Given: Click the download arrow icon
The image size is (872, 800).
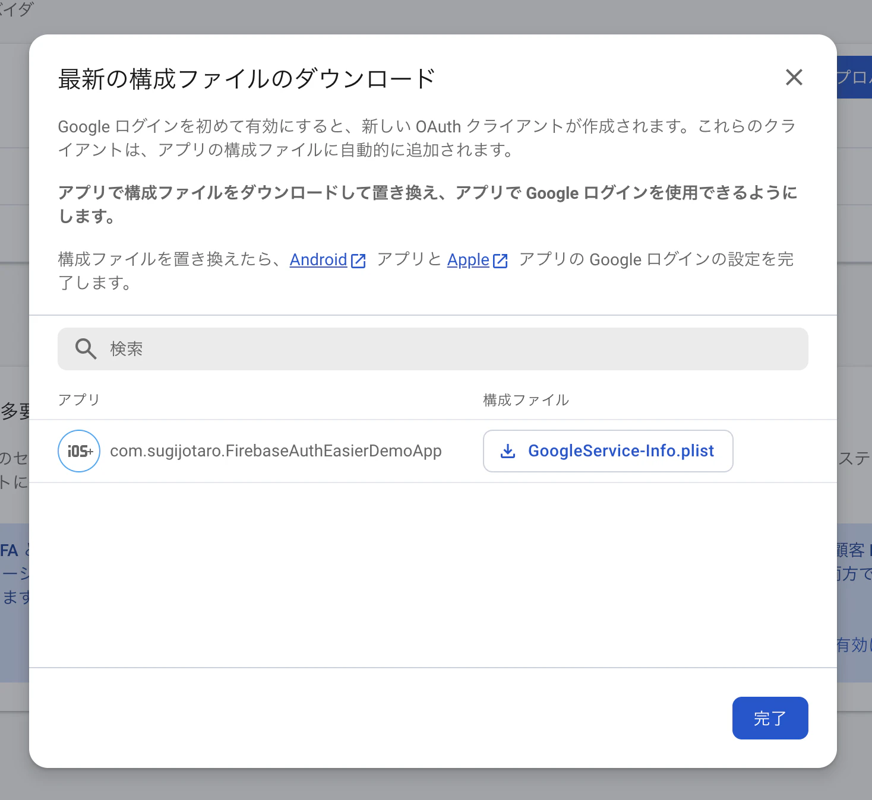Looking at the screenshot, I should coord(508,451).
